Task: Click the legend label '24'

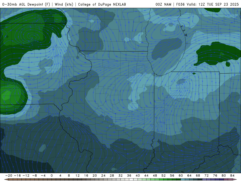Action: 103,176
